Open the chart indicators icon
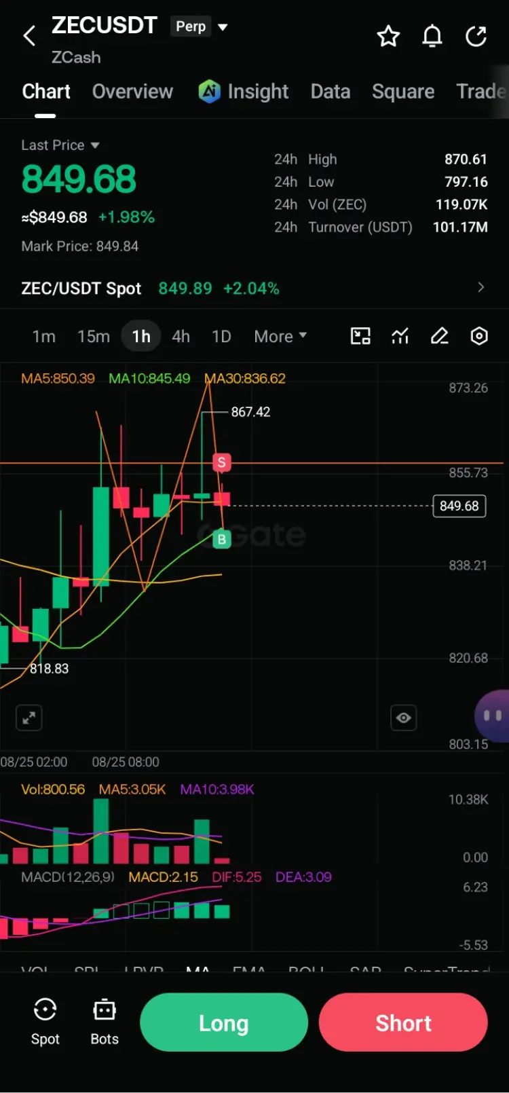 coord(400,336)
